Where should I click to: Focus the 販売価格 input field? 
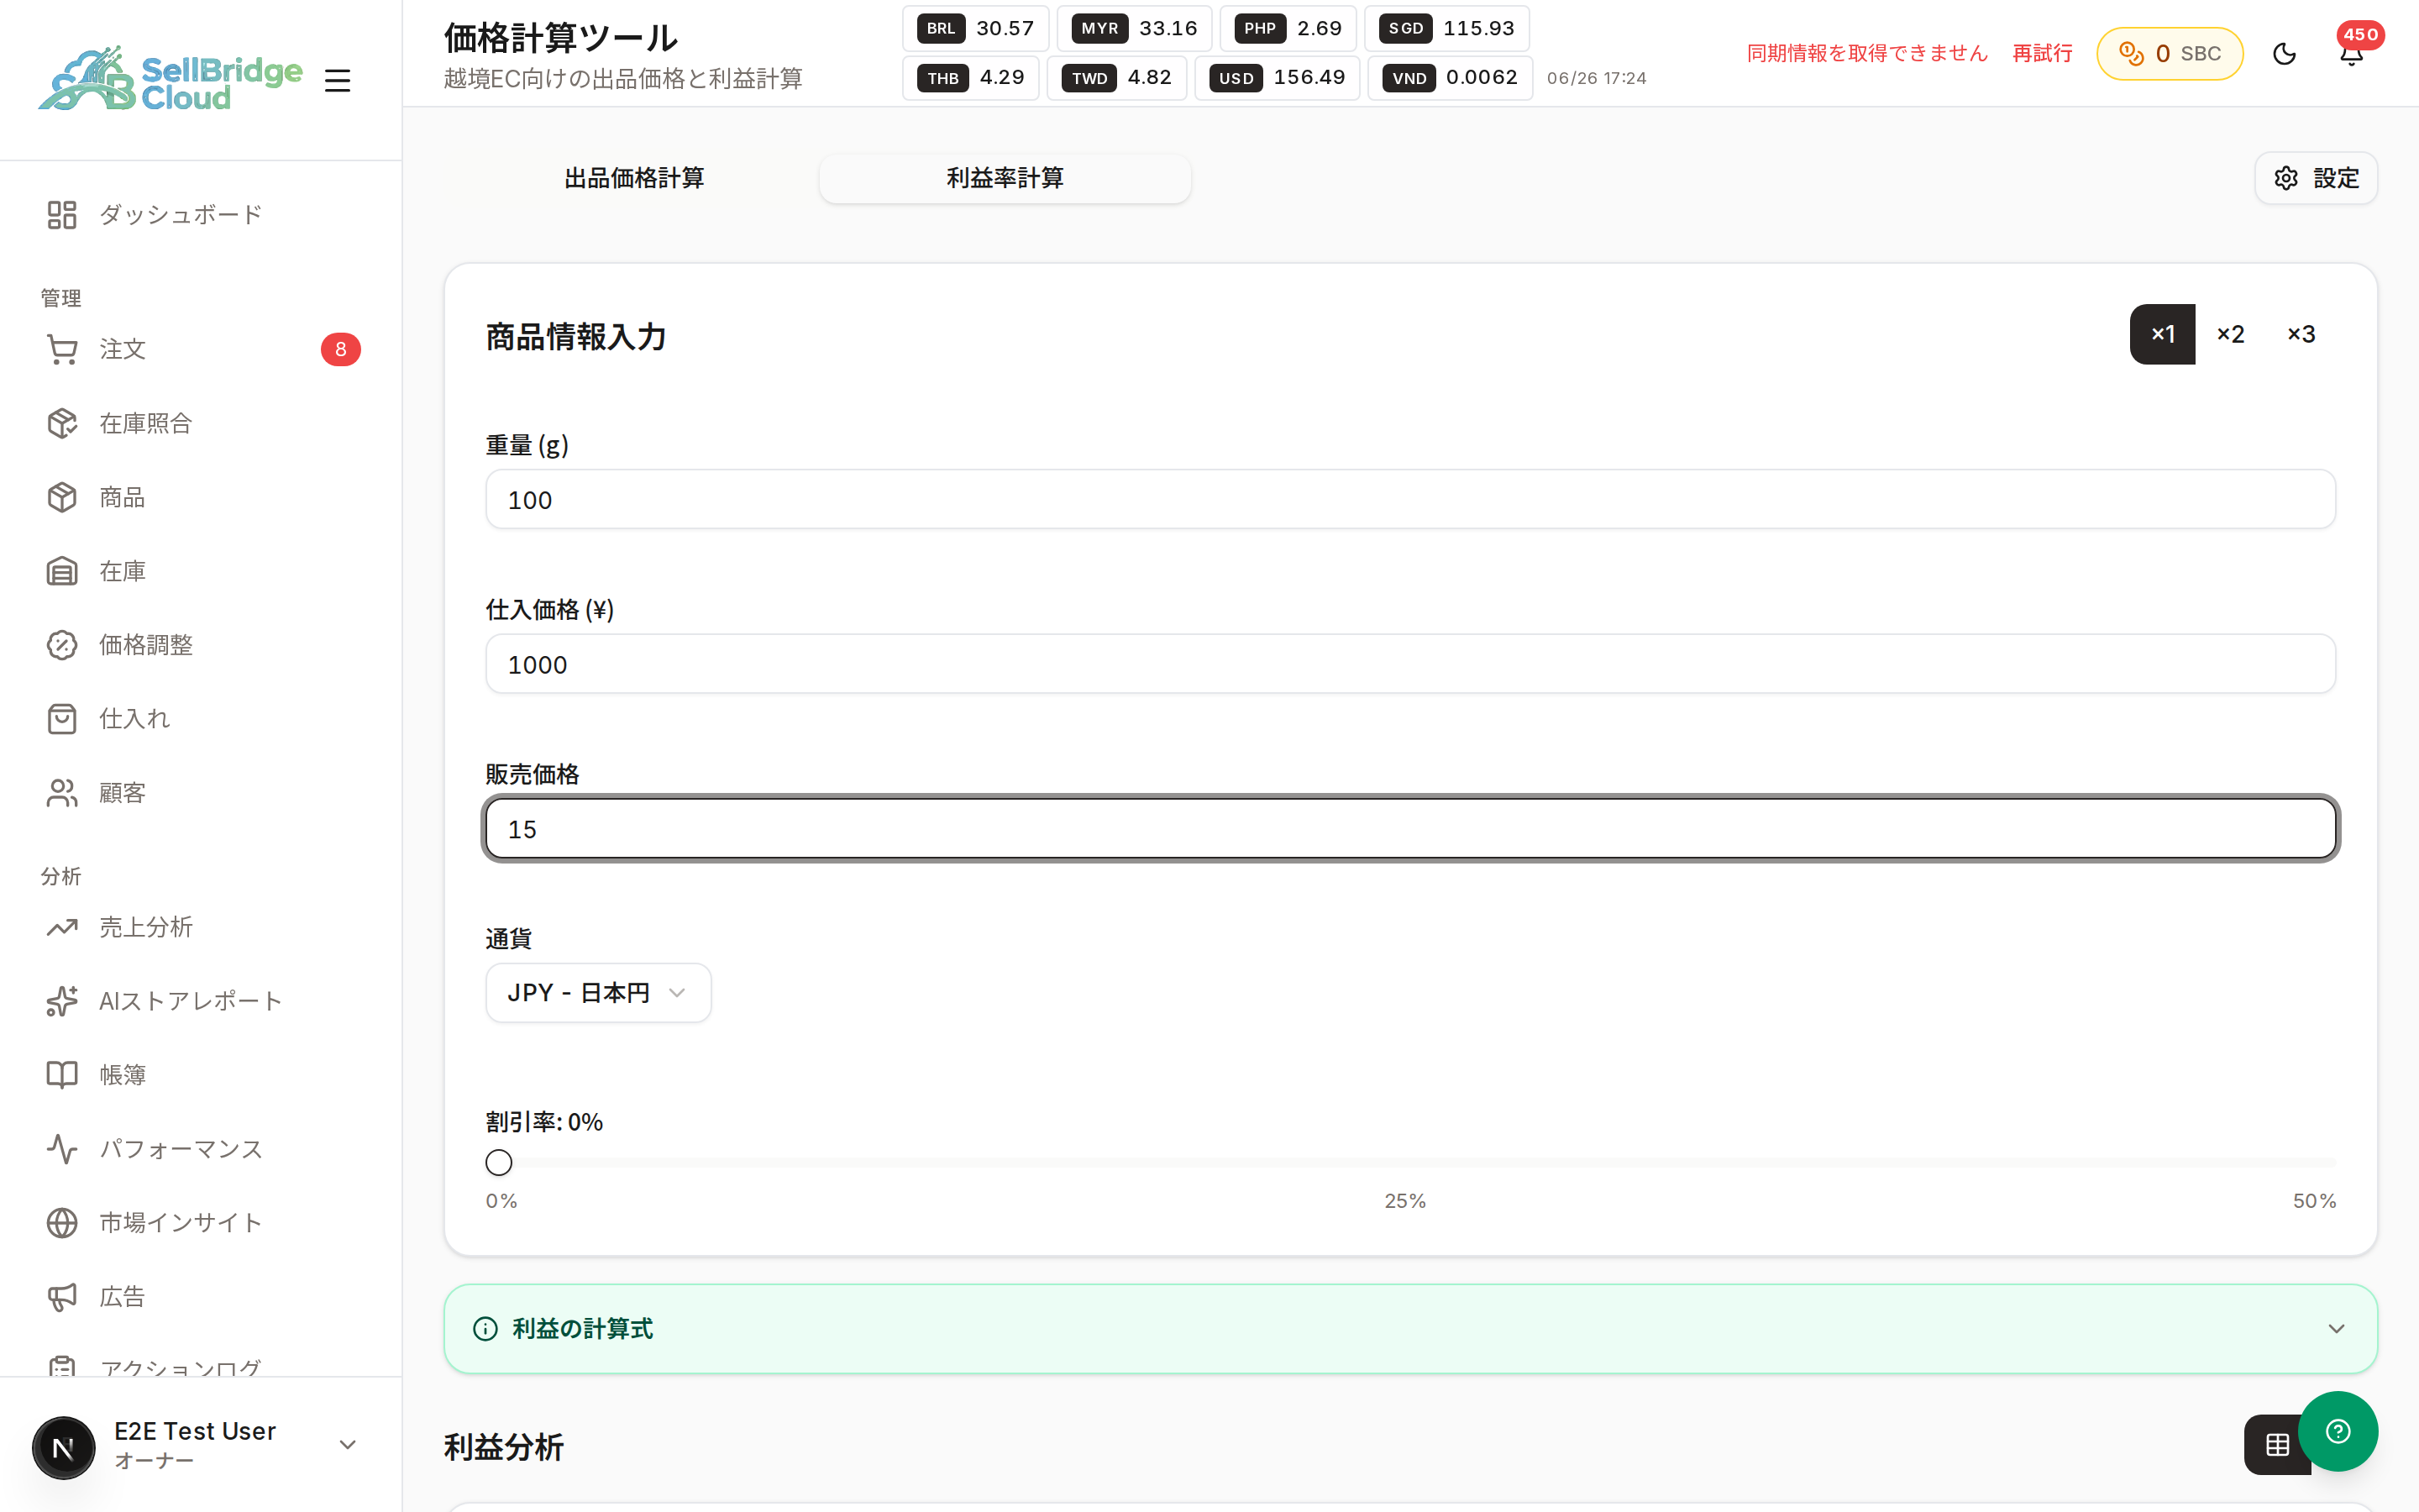click(x=1410, y=829)
